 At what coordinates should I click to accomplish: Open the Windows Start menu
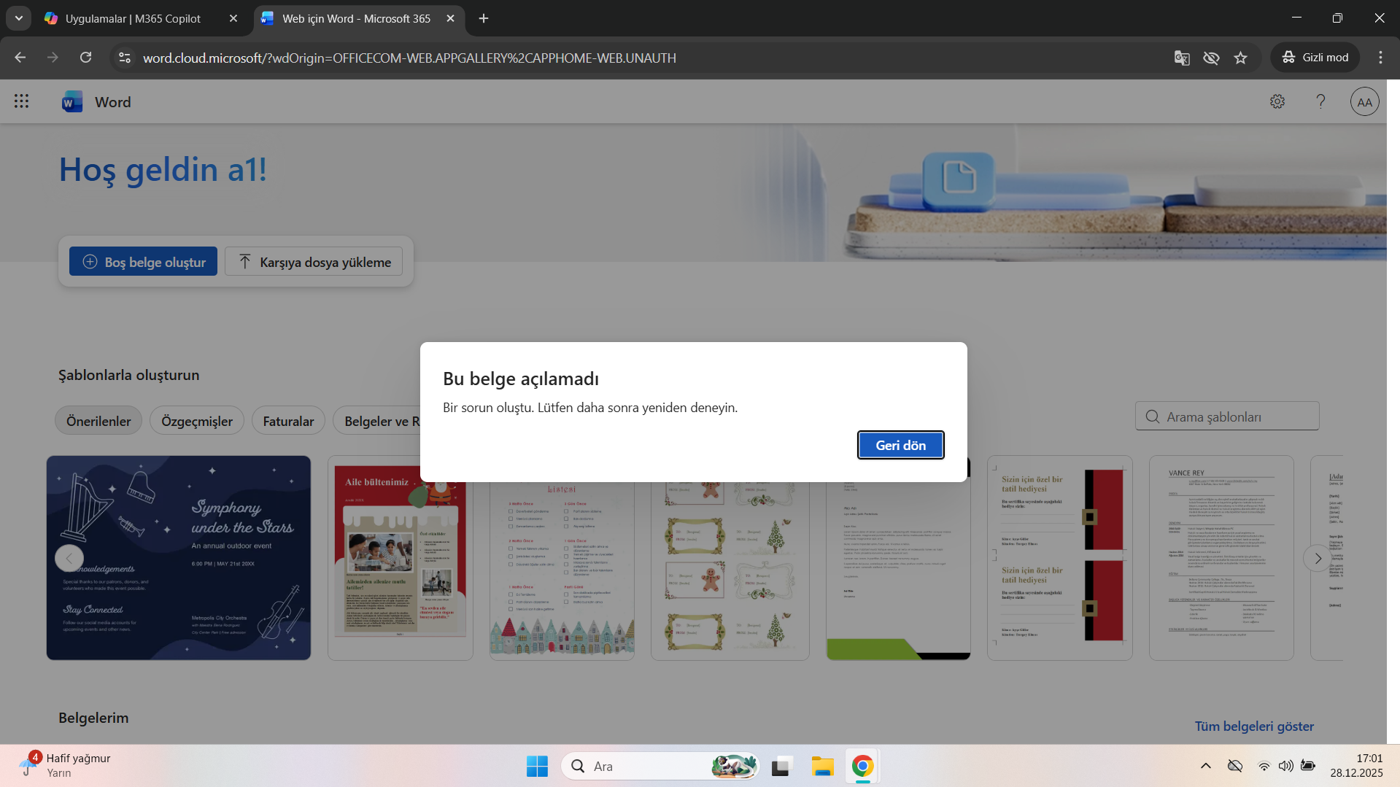point(537,766)
